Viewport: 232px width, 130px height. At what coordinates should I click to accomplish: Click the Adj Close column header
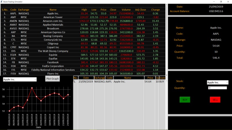tap(140, 10)
